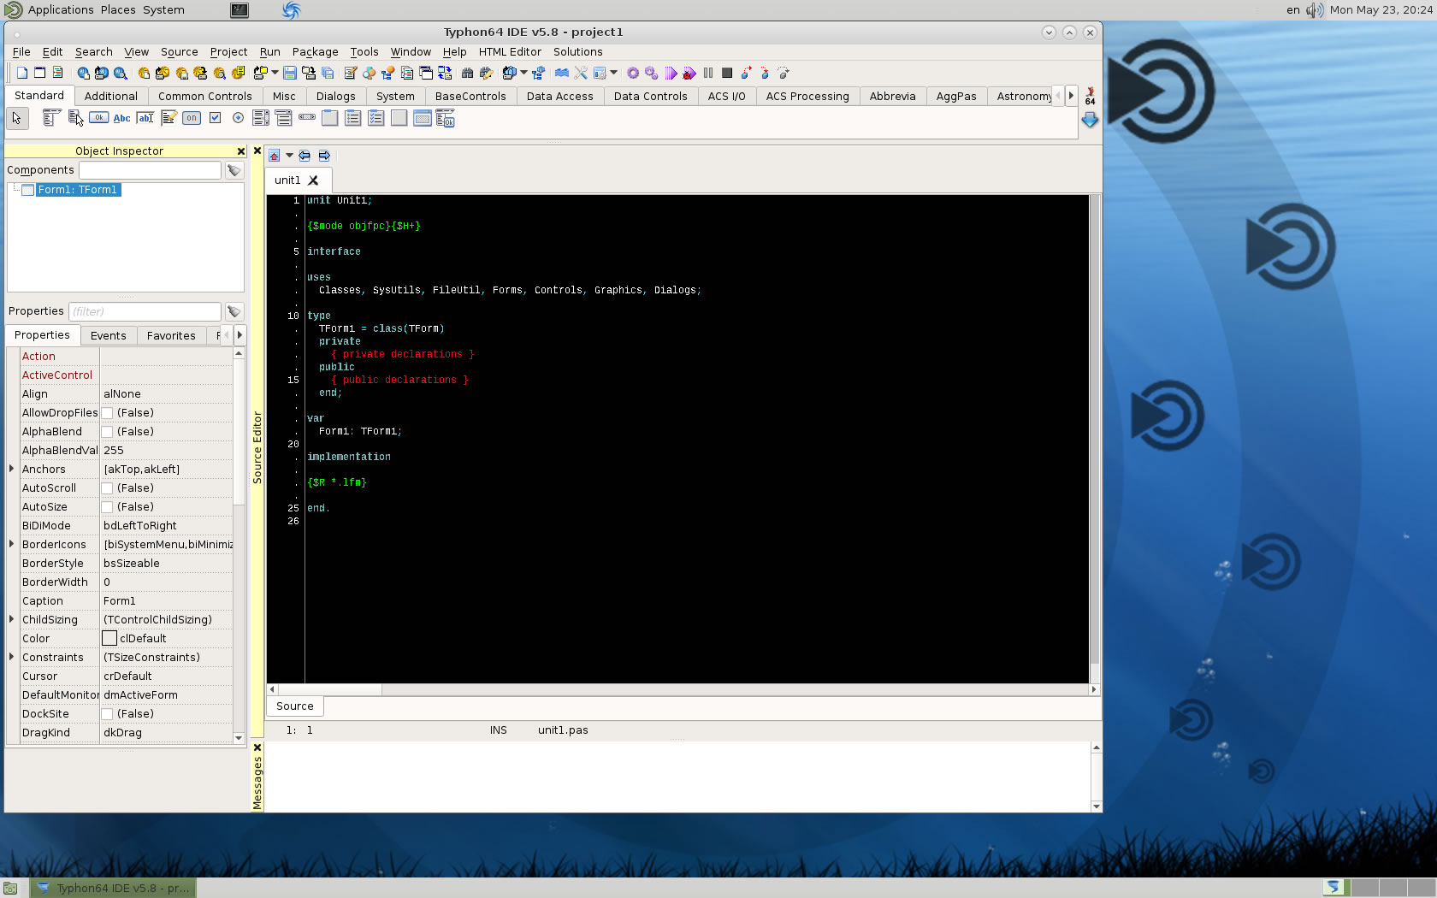Switch to ACS Processing palette tab

coord(807,97)
